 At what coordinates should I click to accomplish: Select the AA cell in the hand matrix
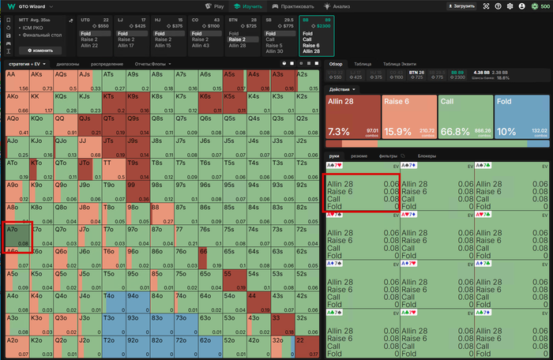point(17,81)
